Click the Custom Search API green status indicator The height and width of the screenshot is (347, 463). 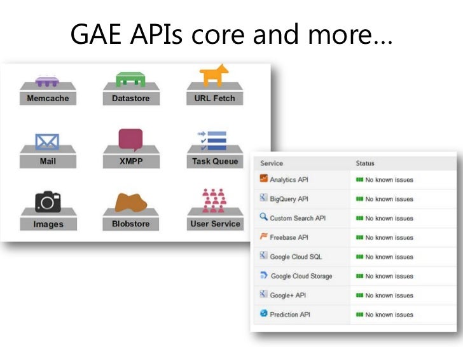pyautogui.click(x=359, y=218)
